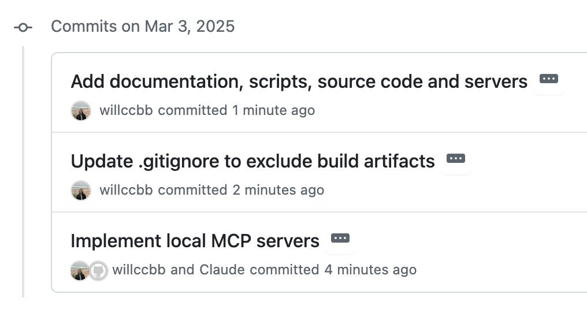The width and height of the screenshot is (587, 320).
Task: Click willccbb's avatar on the '.gitignore' commit
Action: [x=81, y=190]
